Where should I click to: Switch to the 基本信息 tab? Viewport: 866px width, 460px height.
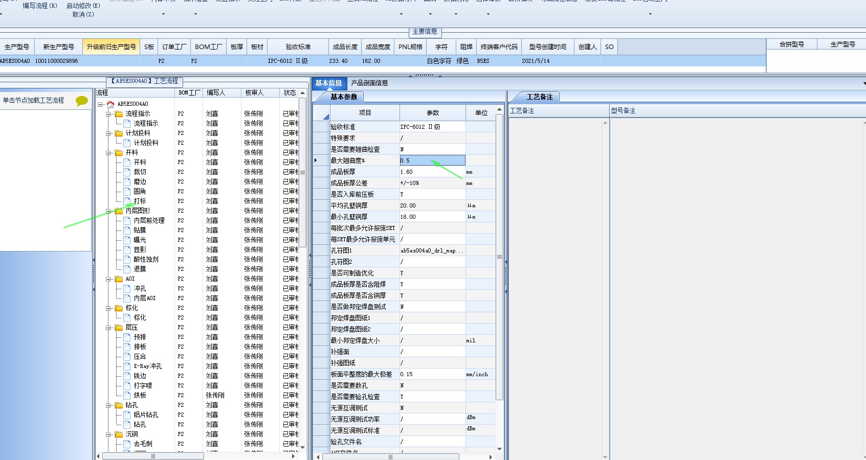click(x=328, y=83)
